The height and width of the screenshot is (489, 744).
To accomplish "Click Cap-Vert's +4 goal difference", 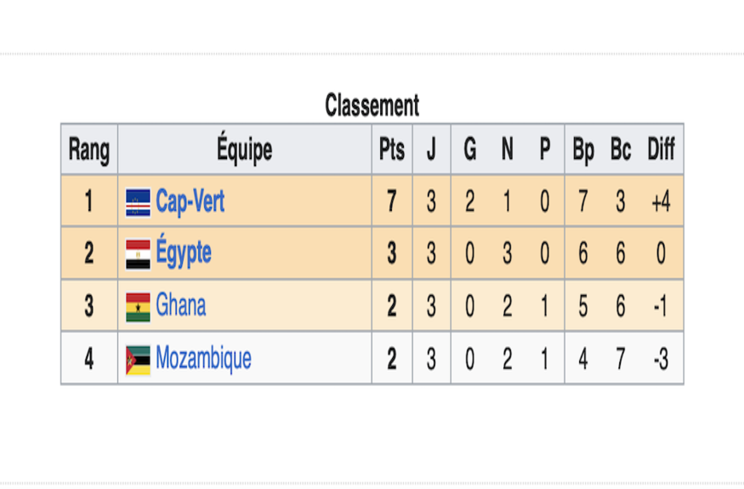I will [x=661, y=202].
